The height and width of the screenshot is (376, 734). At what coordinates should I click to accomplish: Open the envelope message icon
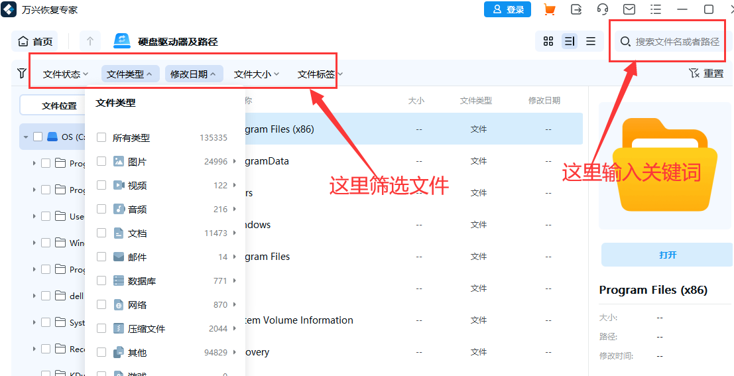(629, 9)
